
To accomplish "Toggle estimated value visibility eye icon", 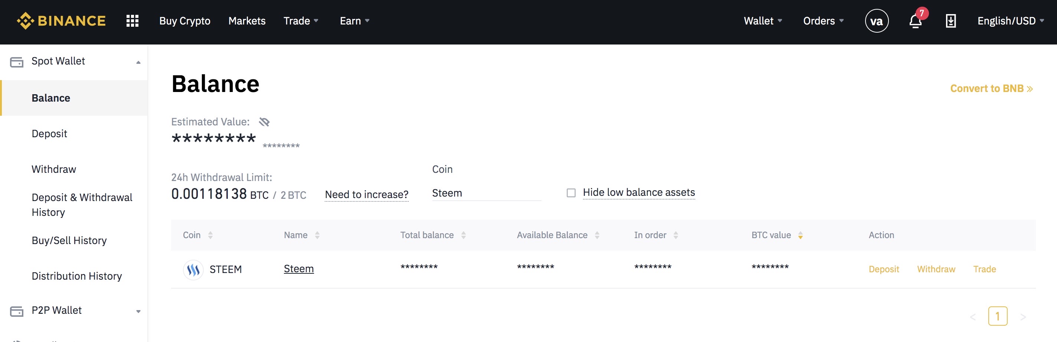I will pyautogui.click(x=264, y=122).
